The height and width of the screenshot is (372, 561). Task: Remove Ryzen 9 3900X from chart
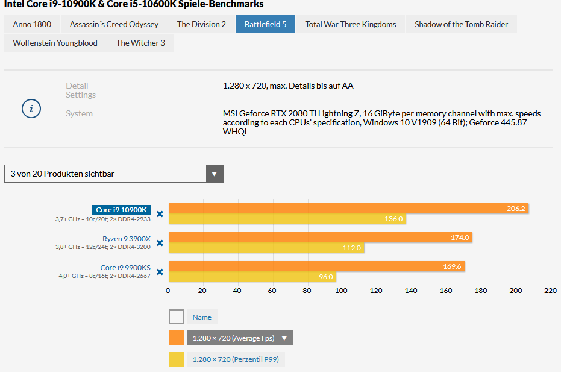pos(160,243)
